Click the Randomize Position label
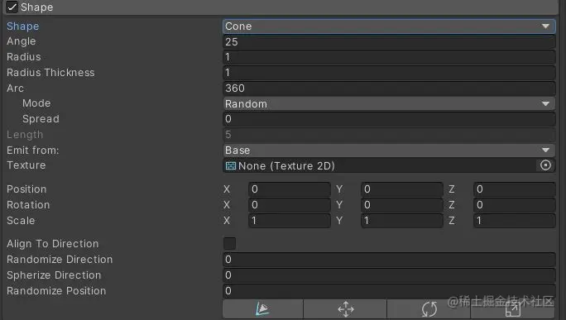The image size is (566, 320). click(56, 291)
